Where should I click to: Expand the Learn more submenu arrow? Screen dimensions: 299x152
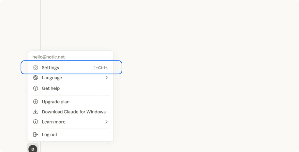[106, 122]
